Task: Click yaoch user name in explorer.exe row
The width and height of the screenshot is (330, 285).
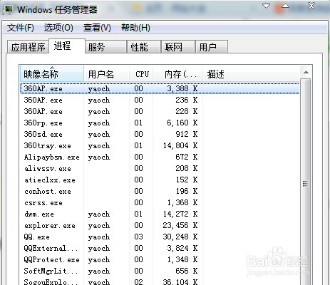Action: (99, 226)
